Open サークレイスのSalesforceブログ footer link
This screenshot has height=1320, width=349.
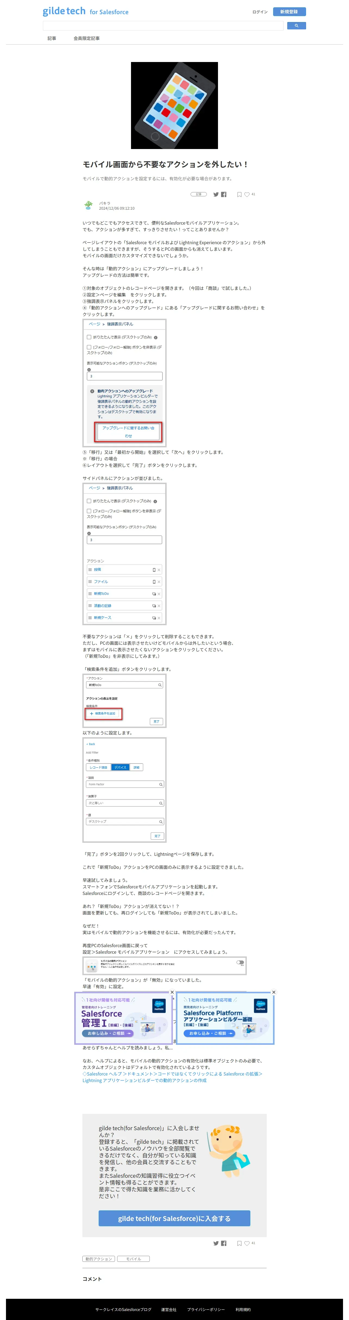coord(123,1309)
